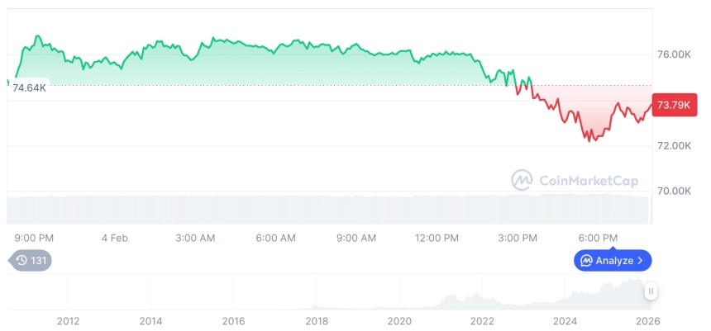Click the 76.00K price axis label
711x331 pixels.
674,54
